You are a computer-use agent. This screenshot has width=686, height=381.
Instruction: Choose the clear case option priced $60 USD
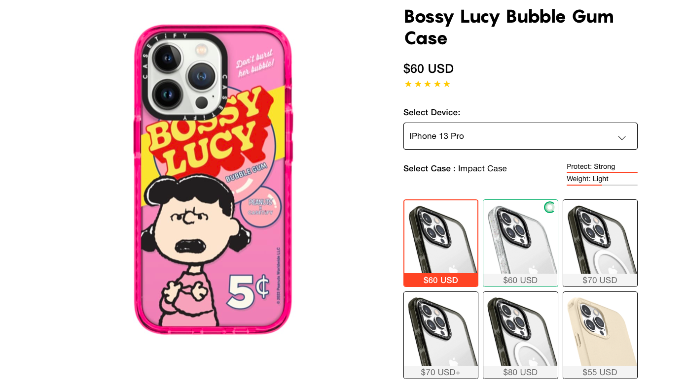pos(520,243)
